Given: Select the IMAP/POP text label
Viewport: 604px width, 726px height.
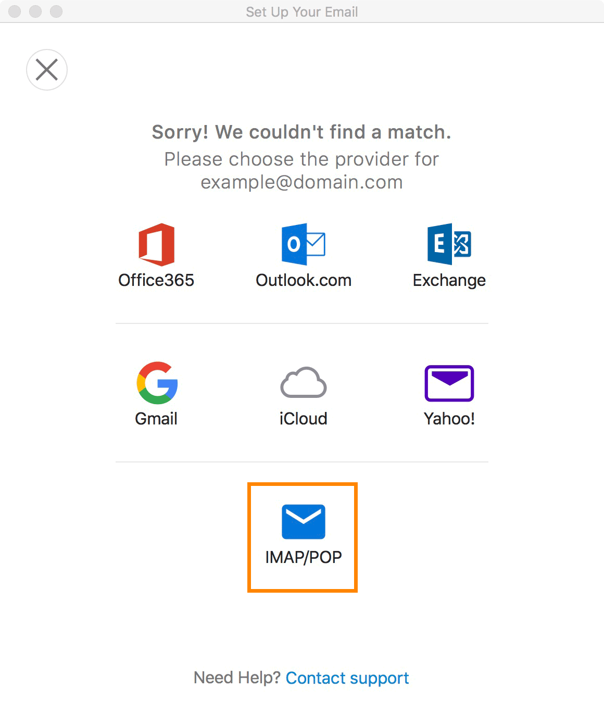Looking at the screenshot, I should coord(304,557).
